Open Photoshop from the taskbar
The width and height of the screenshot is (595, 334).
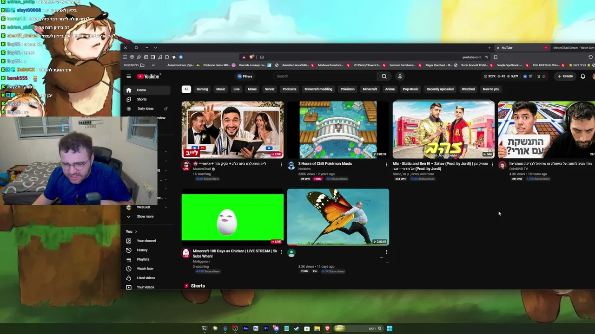pos(256,328)
